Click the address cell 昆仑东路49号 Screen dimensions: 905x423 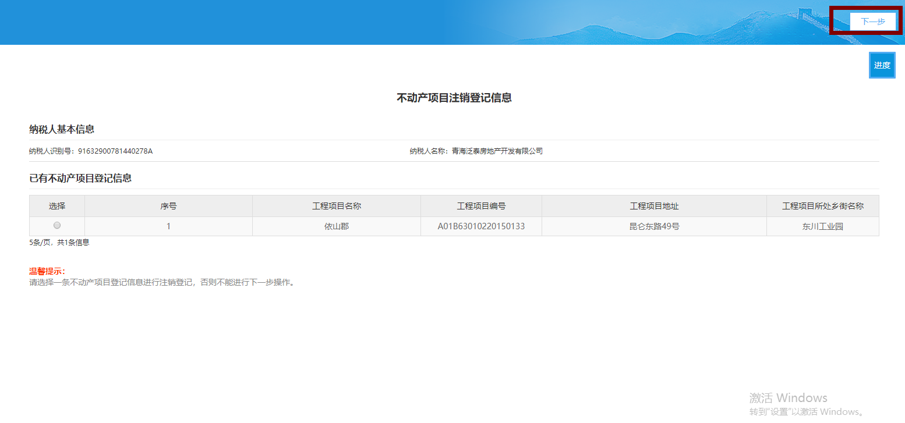click(x=655, y=226)
